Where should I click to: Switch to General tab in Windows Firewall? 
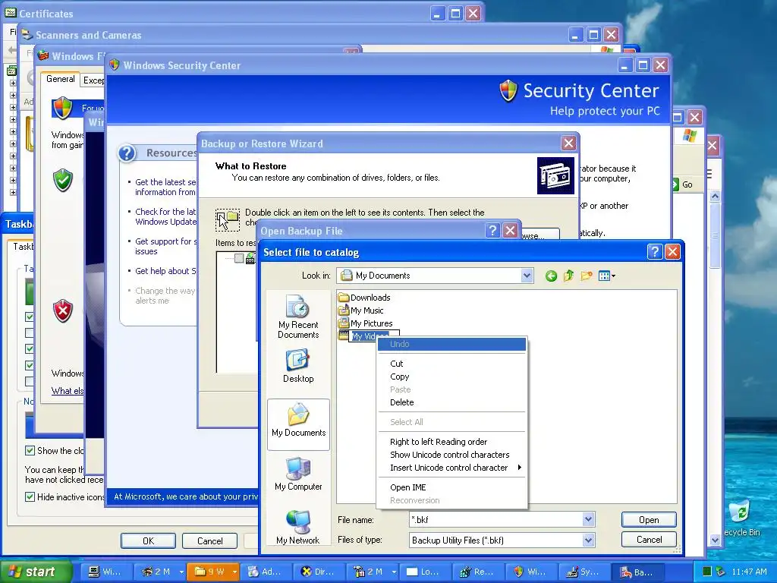point(61,79)
